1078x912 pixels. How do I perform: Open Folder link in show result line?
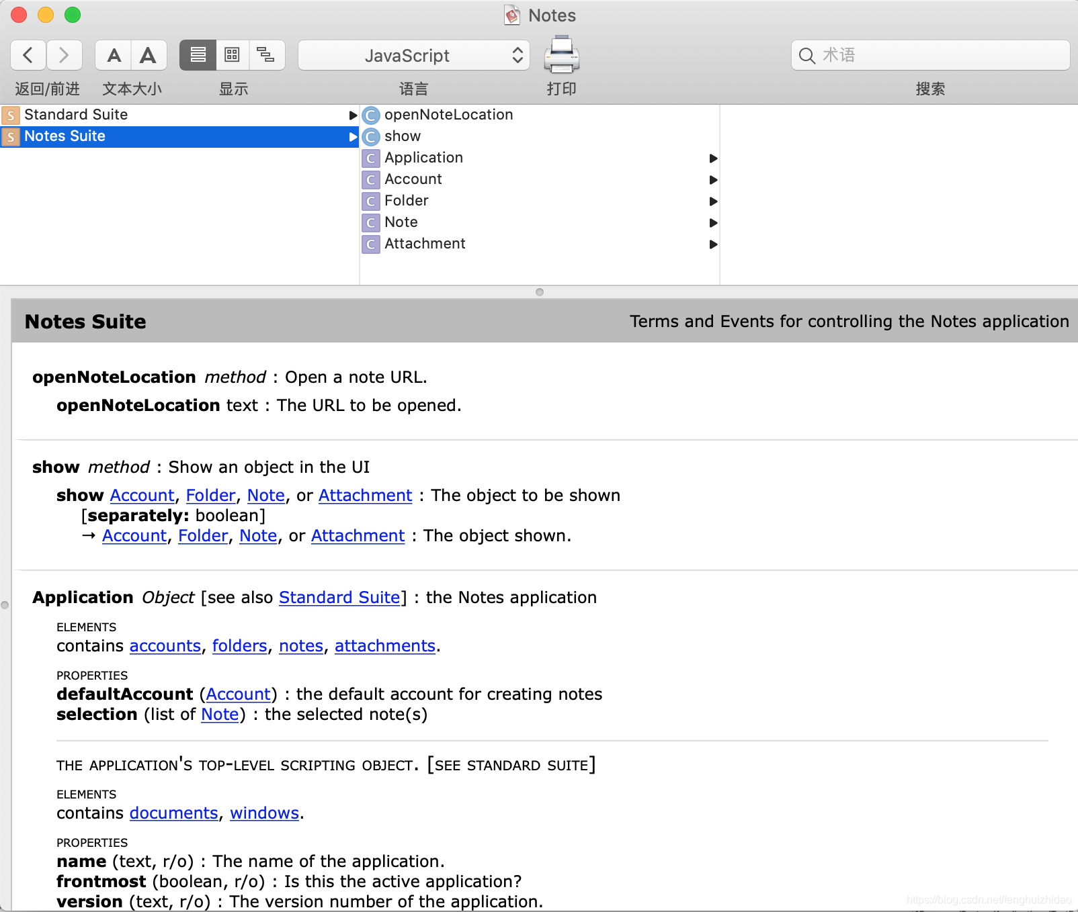pos(203,536)
